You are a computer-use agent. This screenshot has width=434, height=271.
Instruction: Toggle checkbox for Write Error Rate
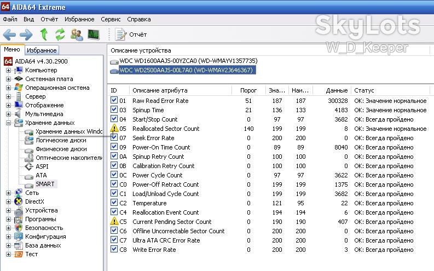click(114, 249)
